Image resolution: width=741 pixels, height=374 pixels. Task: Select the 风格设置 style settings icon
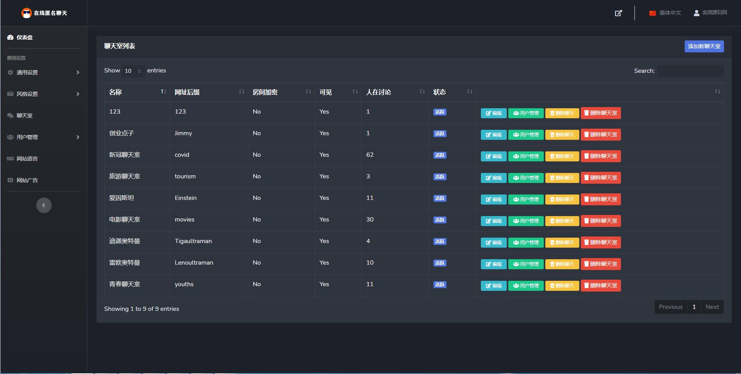[10, 94]
